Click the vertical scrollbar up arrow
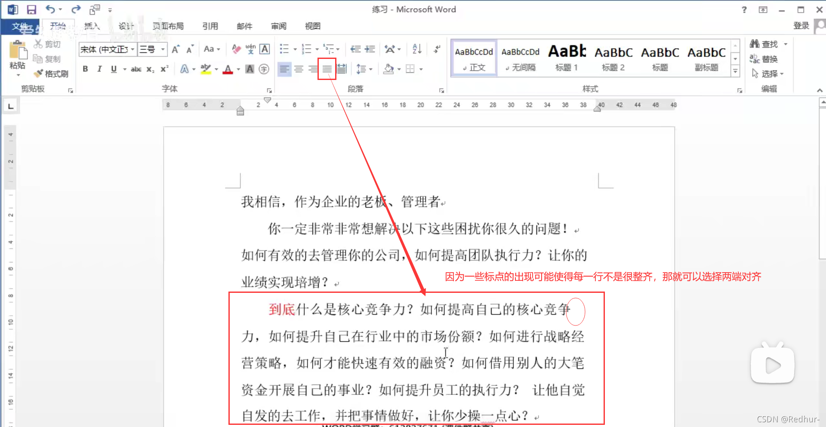The height and width of the screenshot is (427, 826). pos(822,102)
